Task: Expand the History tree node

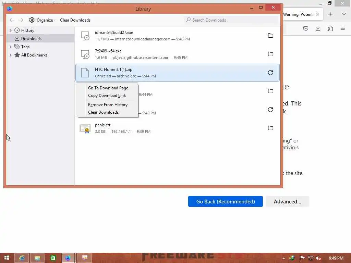Action: 10,30
